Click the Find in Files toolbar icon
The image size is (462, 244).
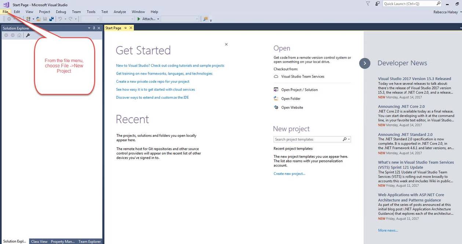pyautogui.click(x=205, y=19)
